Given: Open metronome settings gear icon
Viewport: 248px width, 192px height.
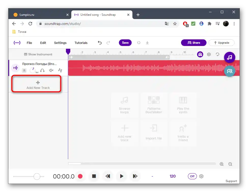Looking at the screenshot, I should 201,176.
